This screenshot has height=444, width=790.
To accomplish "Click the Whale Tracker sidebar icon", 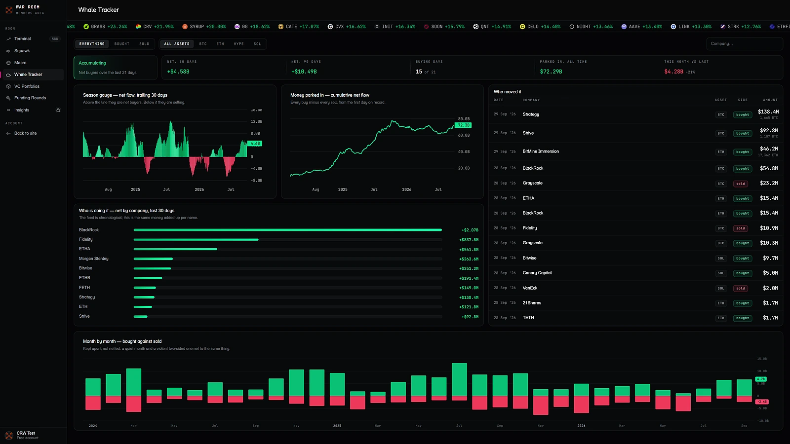I will coord(8,74).
